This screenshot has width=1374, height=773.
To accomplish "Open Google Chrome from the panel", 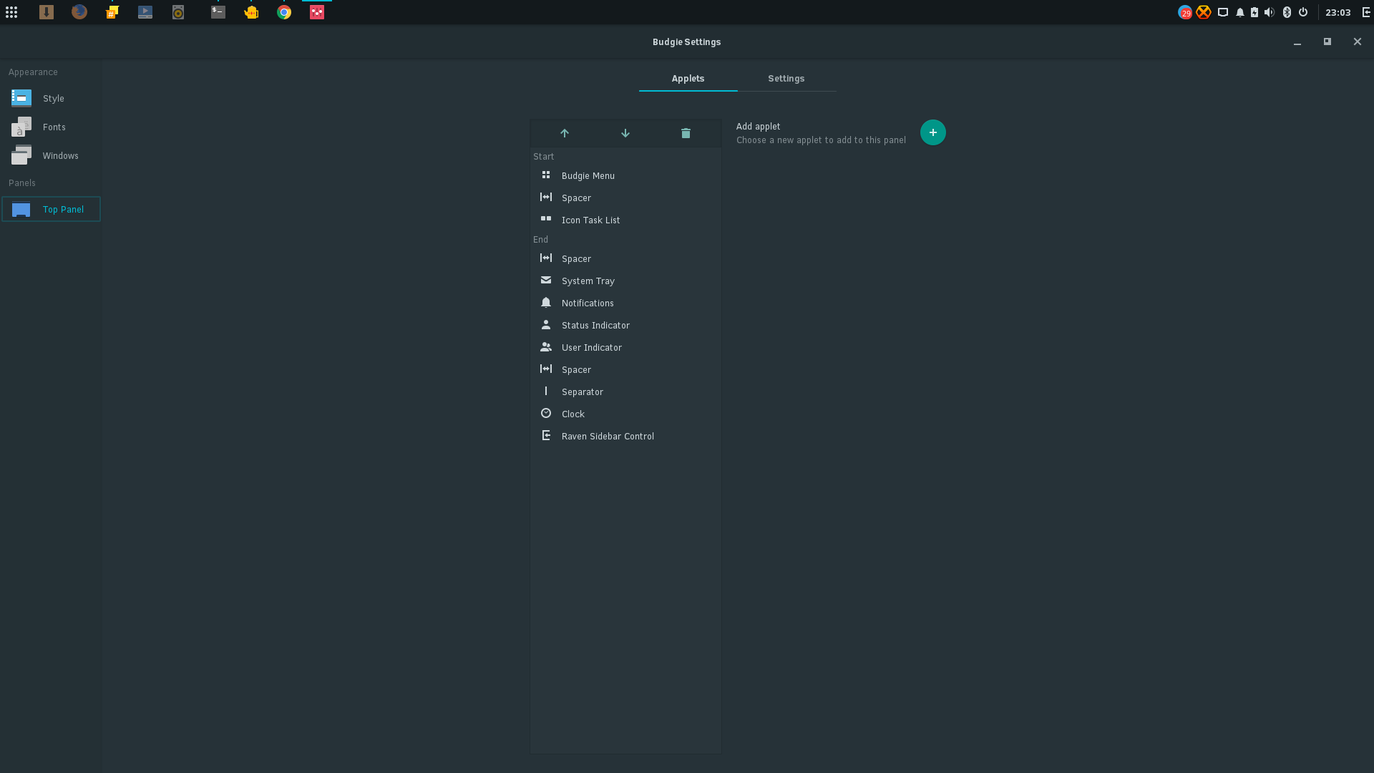I will tap(284, 12).
